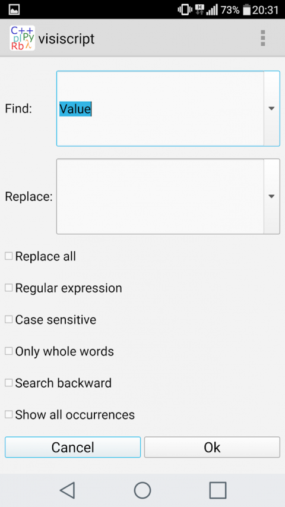The height and width of the screenshot is (507, 285).
Task: Enable the Replace all checkbox
Action: tap(9, 256)
